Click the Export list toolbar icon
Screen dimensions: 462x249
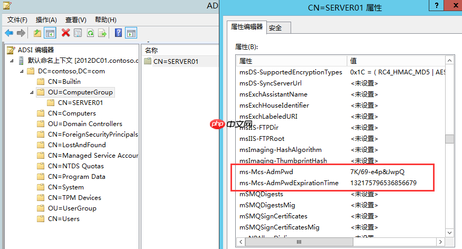coord(102,33)
